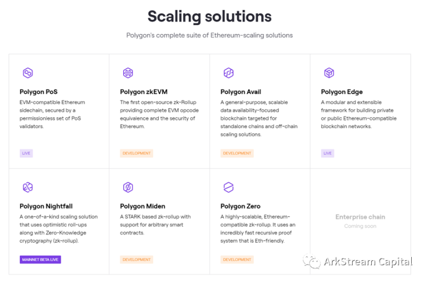Open the Polygon Nightfall title
The width and height of the screenshot is (426, 281).
point(46,206)
